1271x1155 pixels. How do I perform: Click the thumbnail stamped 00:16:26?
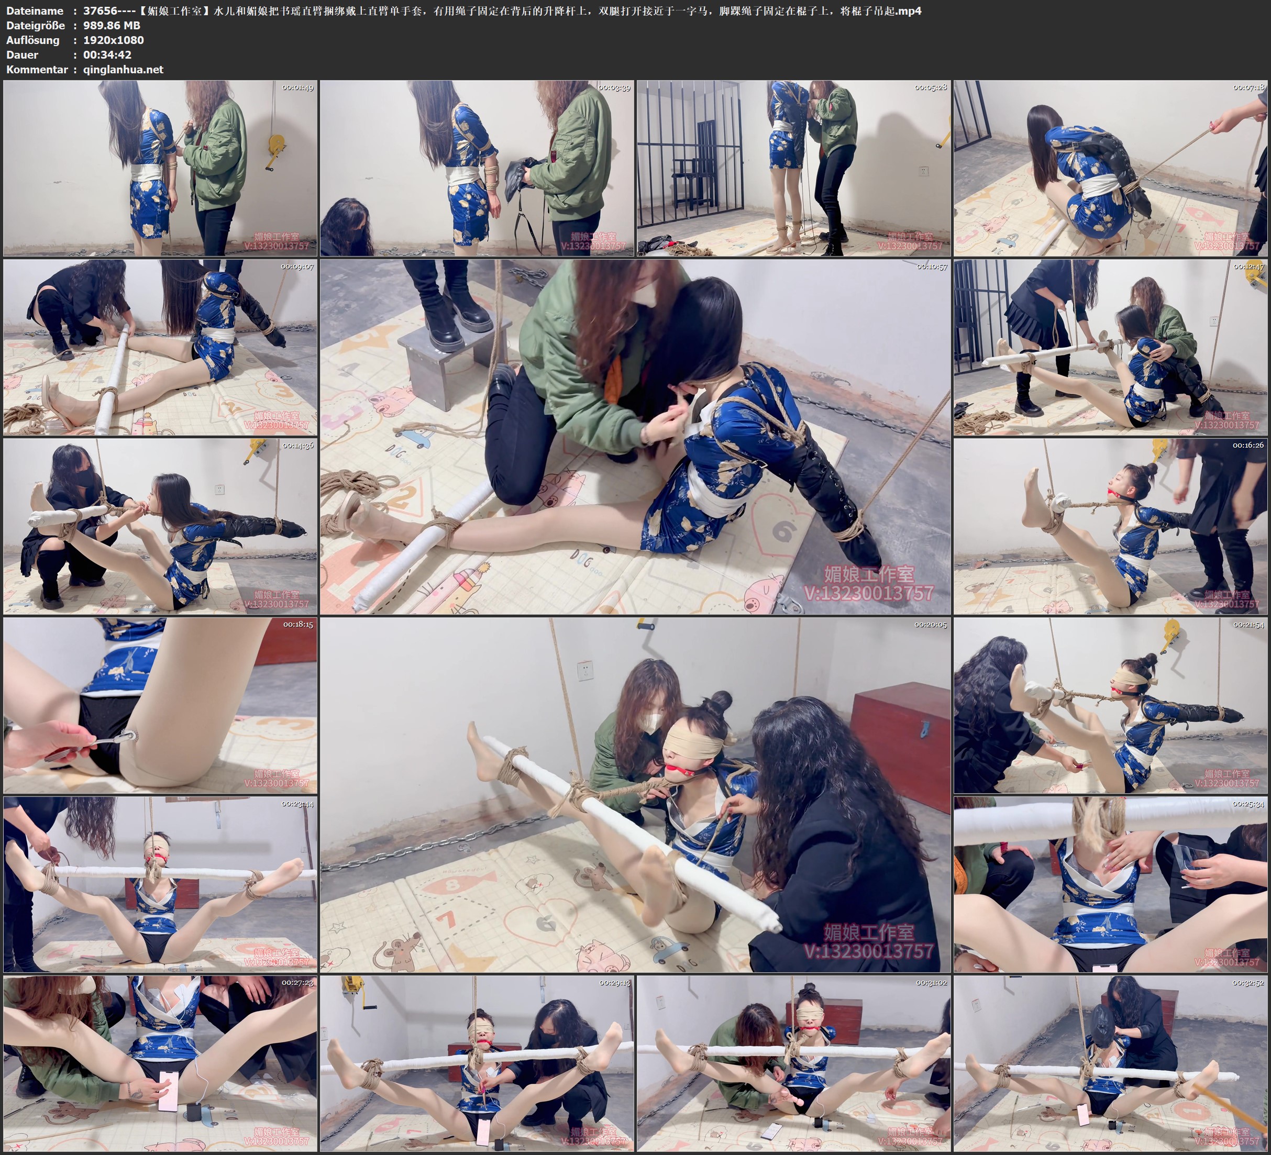(1110, 526)
